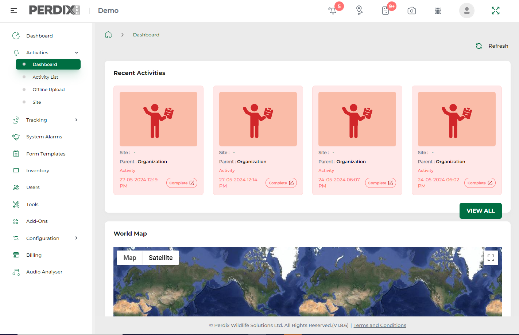Click the camera icon in the top bar
The width and height of the screenshot is (519, 335).
[412, 11]
